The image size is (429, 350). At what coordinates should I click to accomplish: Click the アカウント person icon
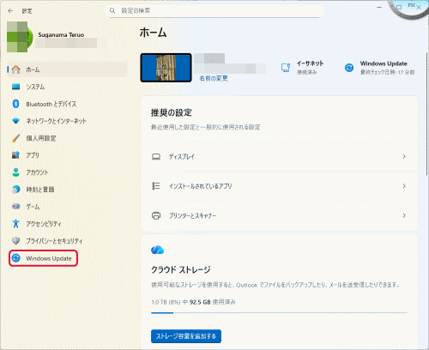coord(16,172)
